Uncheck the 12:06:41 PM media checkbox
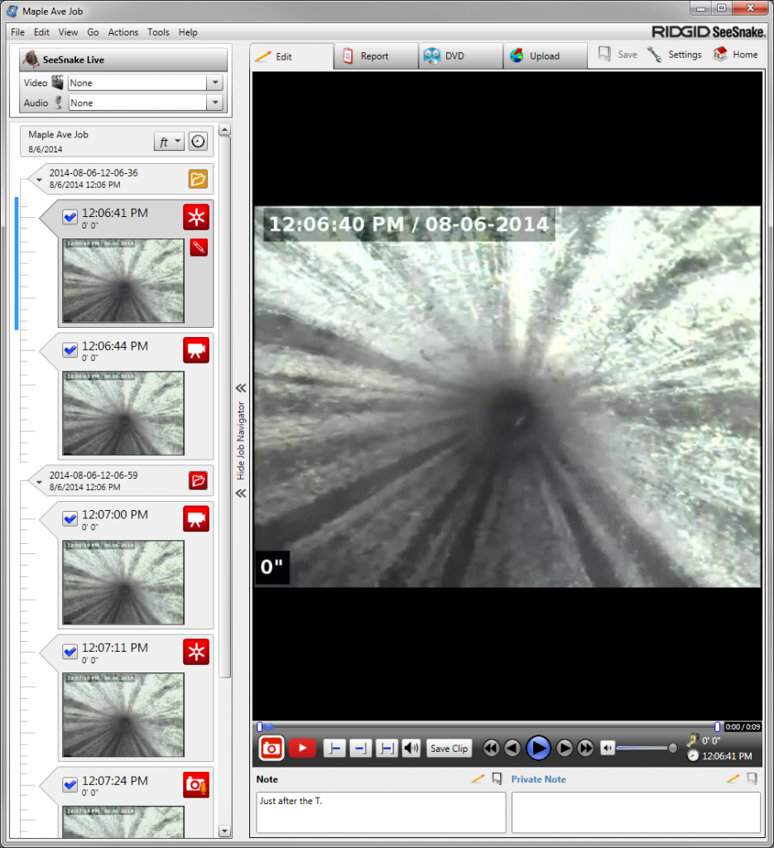 click(x=70, y=217)
